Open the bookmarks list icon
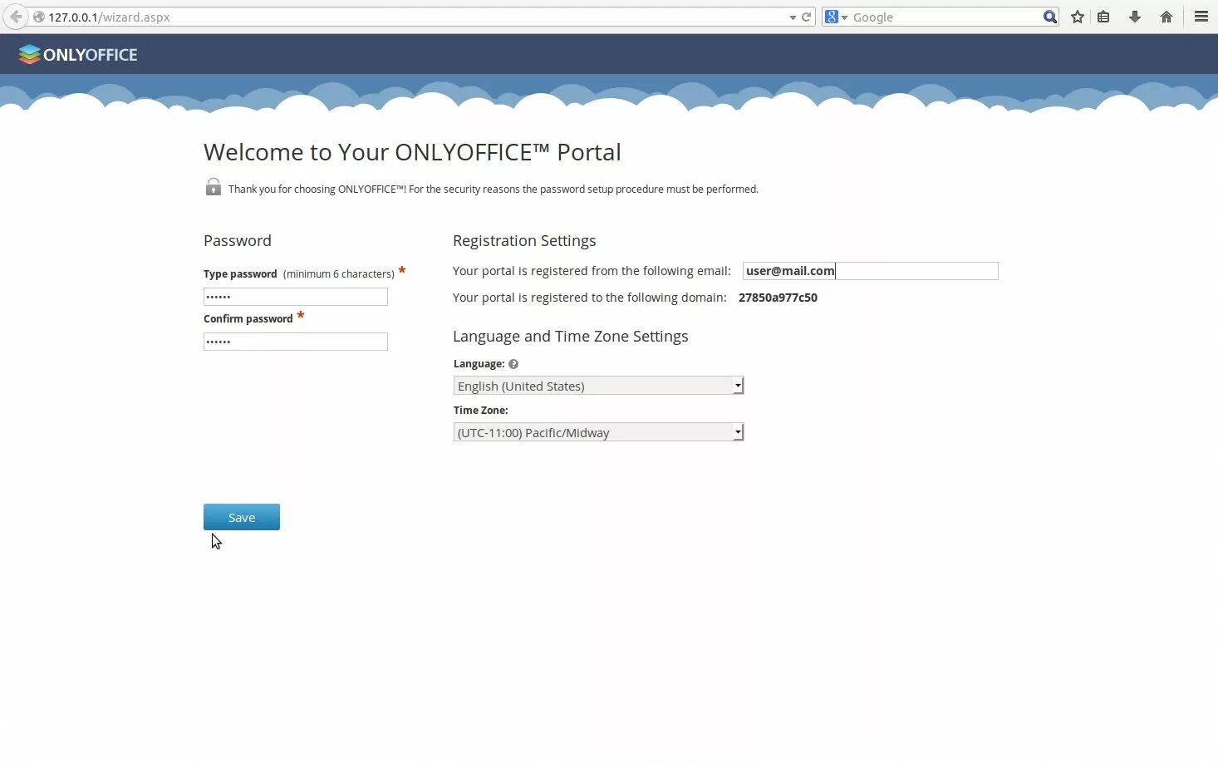The image size is (1218, 763). click(x=1103, y=17)
